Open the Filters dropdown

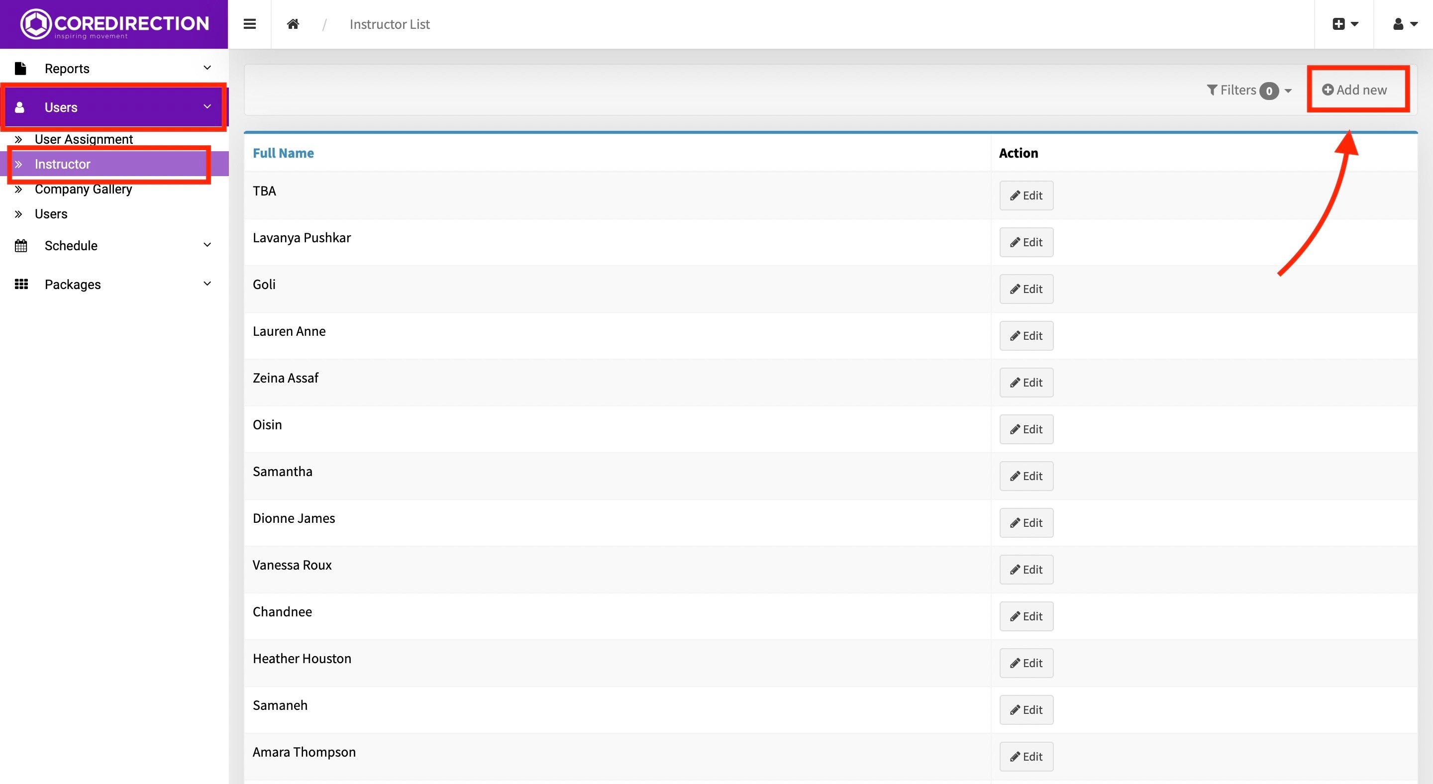coord(1249,90)
